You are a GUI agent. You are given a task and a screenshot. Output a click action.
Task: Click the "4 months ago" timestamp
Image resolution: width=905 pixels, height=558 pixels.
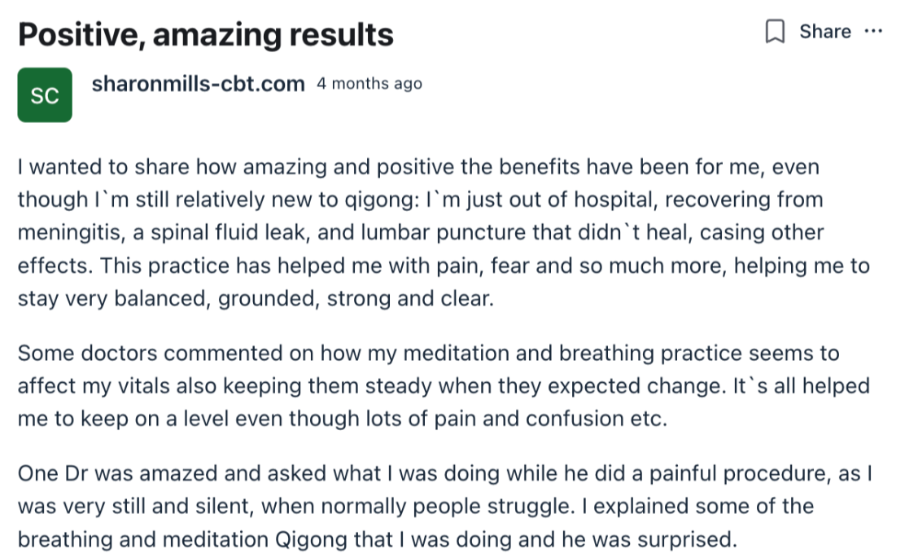pos(369,84)
